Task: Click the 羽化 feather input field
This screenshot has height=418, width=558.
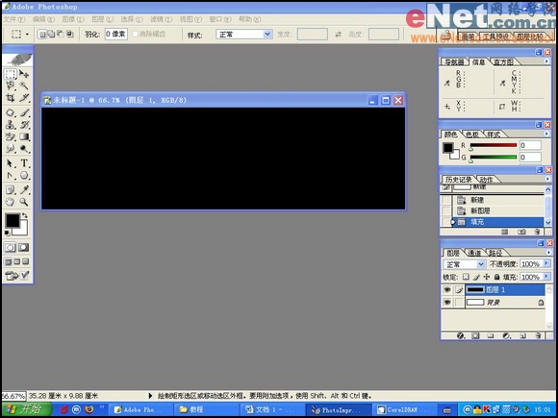Action: [116, 35]
